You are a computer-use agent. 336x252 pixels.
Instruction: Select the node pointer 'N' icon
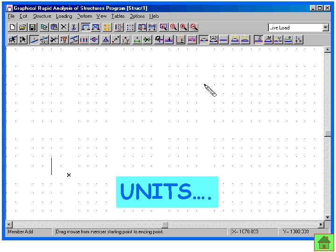[22, 40]
